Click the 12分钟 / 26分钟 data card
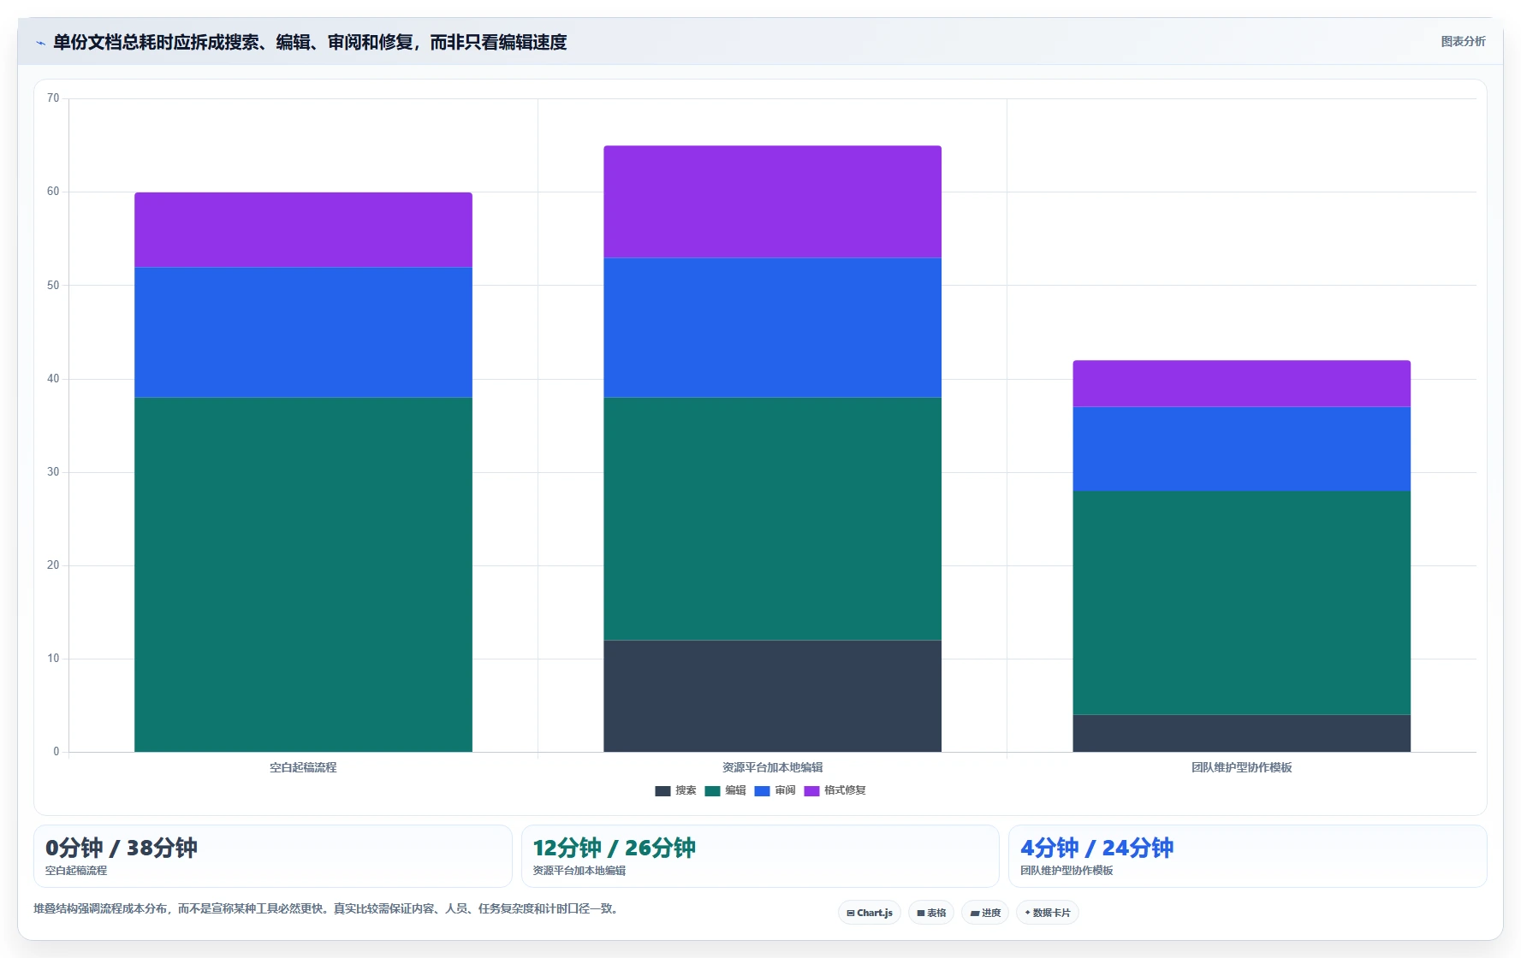The width and height of the screenshot is (1521, 958). coord(760,856)
